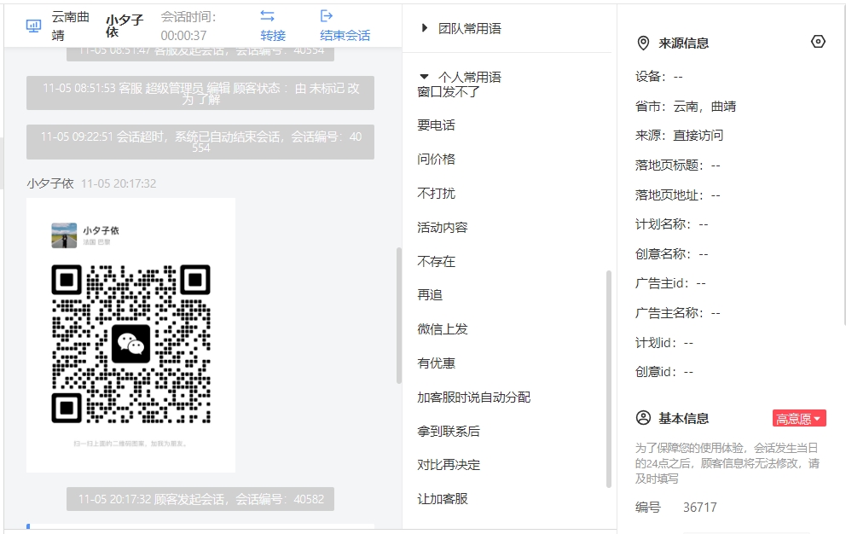Select the quick phrase 拿到联系后

click(449, 431)
